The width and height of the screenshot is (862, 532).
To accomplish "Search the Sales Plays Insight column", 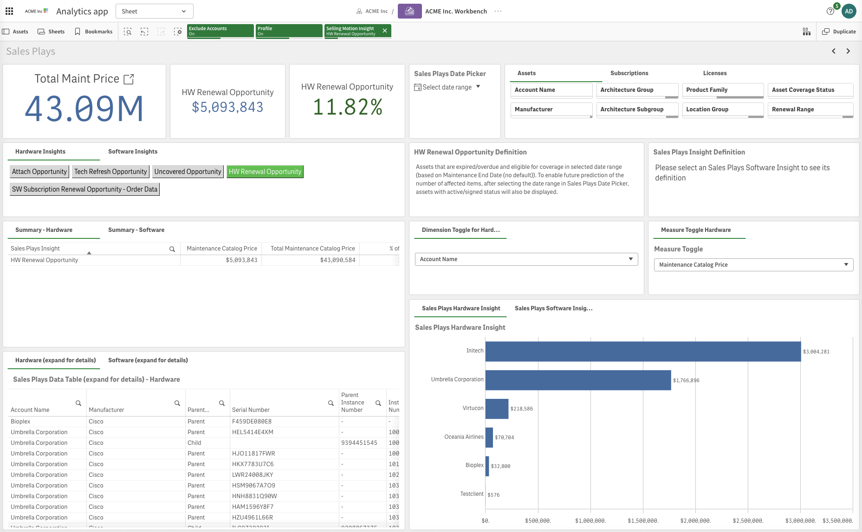I will pos(172,249).
